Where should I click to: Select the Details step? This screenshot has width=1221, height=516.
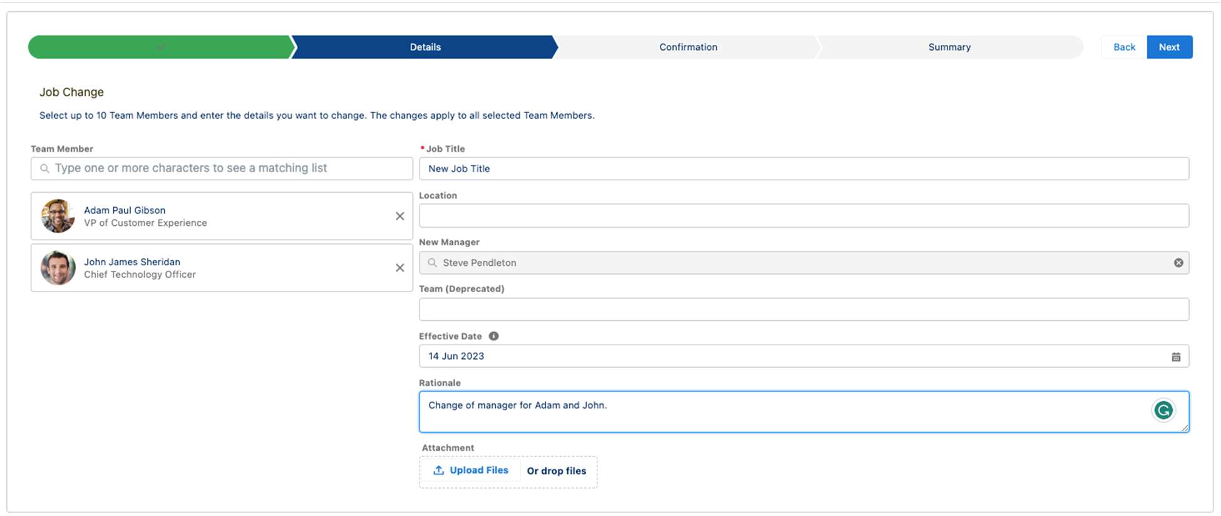(425, 48)
